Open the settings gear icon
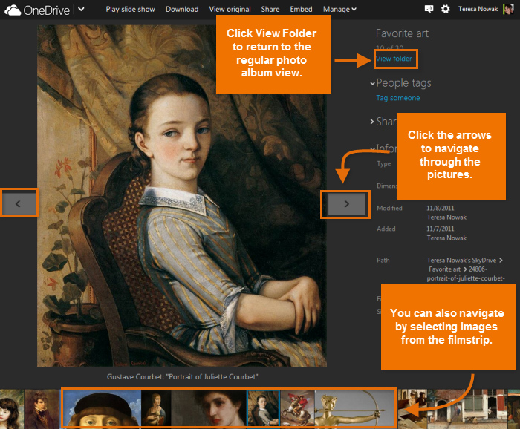520x429 pixels. (x=446, y=9)
